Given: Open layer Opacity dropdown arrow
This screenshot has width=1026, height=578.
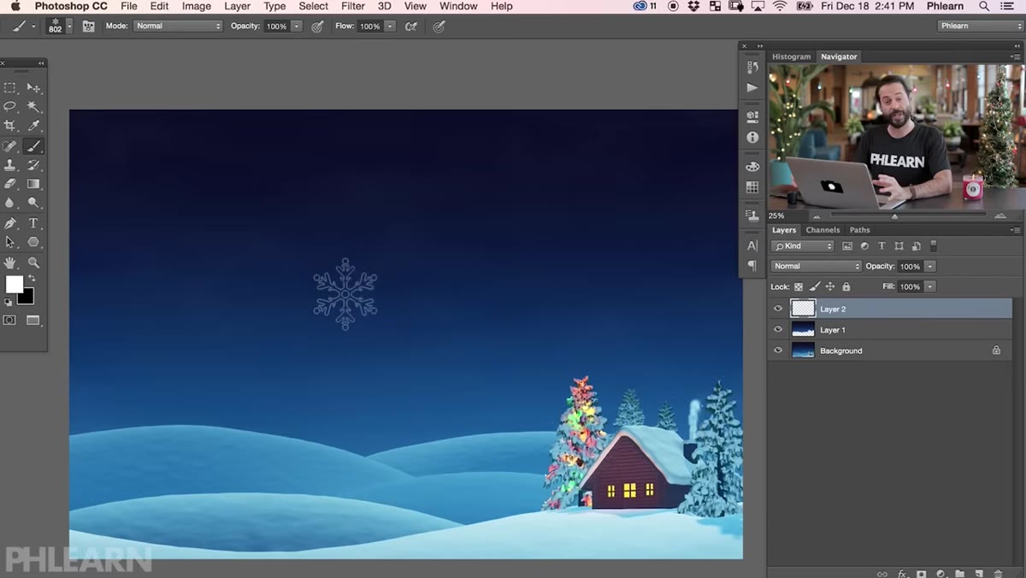Looking at the screenshot, I should coord(930,266).
